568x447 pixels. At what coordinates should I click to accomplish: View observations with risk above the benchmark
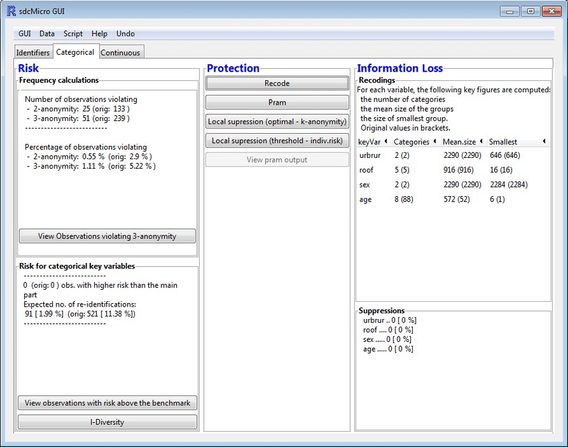(x=107, y=403)
